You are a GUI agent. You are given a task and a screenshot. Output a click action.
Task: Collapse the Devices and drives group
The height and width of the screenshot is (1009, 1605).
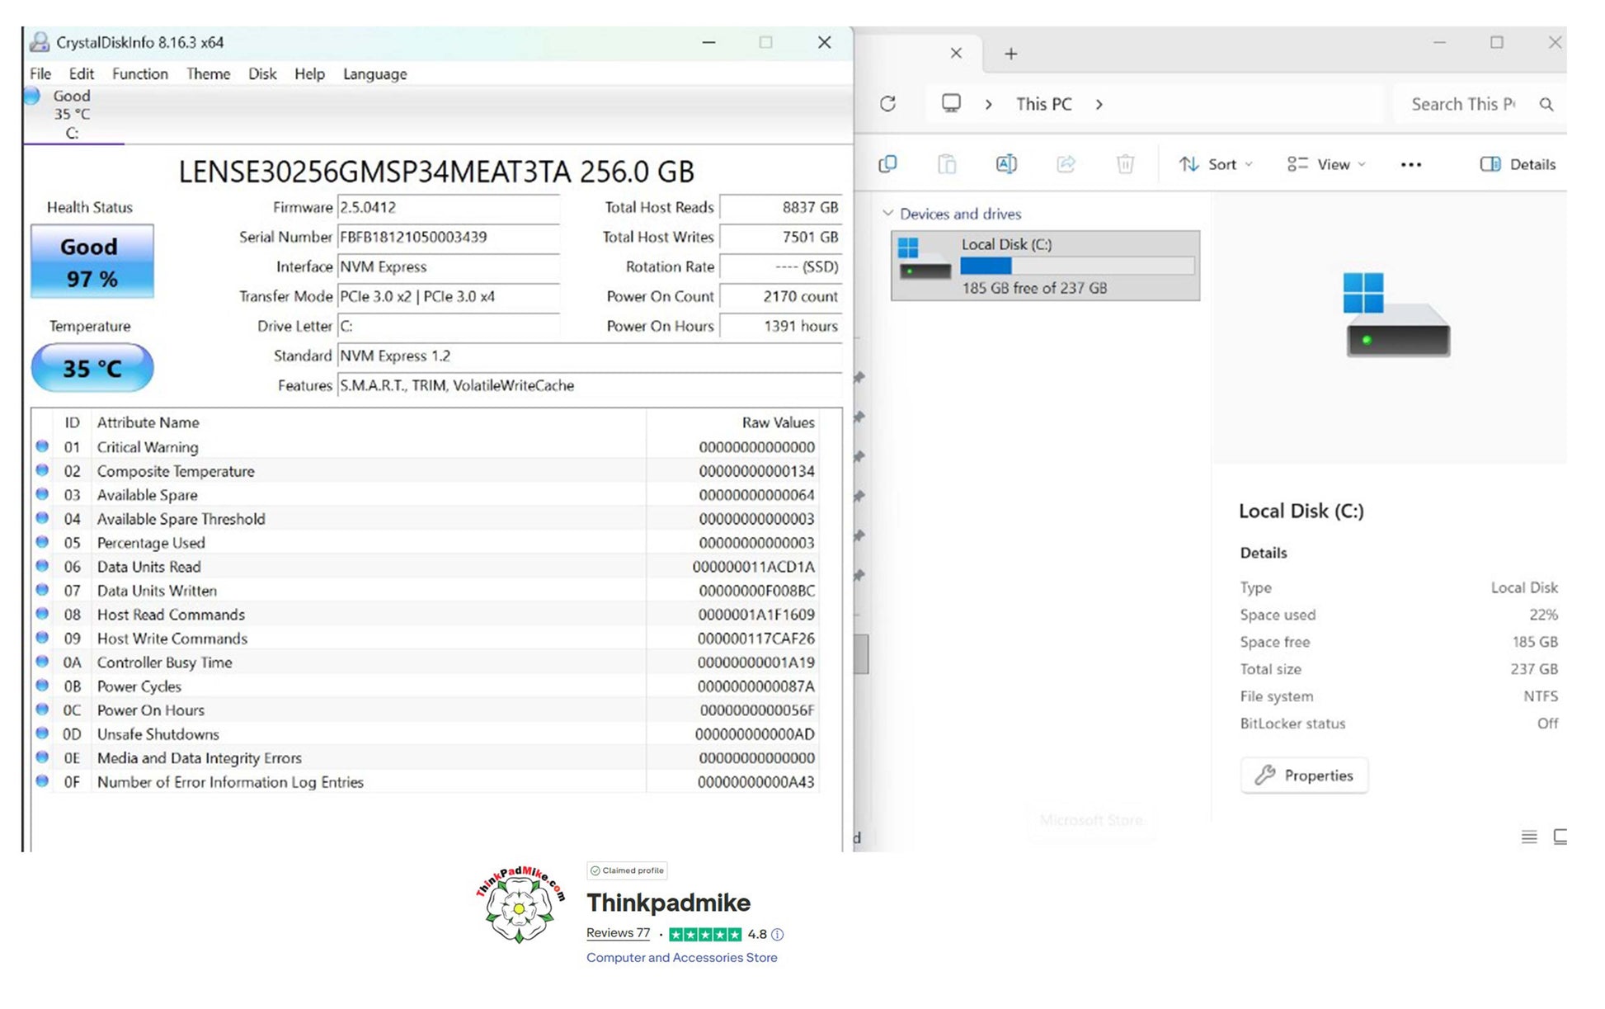coord(888,214)
